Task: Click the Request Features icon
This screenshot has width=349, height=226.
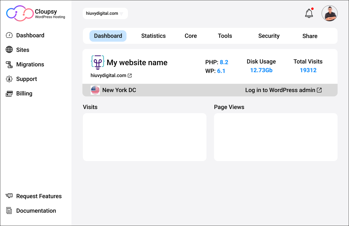Action: pyautogui.click(x=9, y=196)
